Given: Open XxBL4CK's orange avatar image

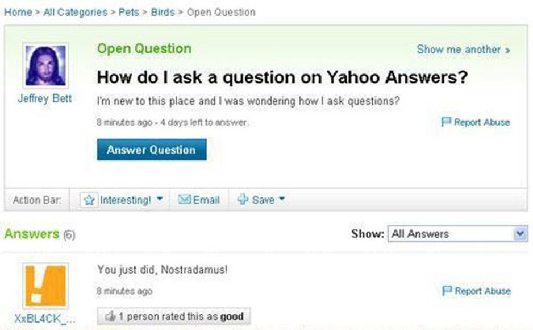Looking at the screenshot, I should [x=45, y=285].
